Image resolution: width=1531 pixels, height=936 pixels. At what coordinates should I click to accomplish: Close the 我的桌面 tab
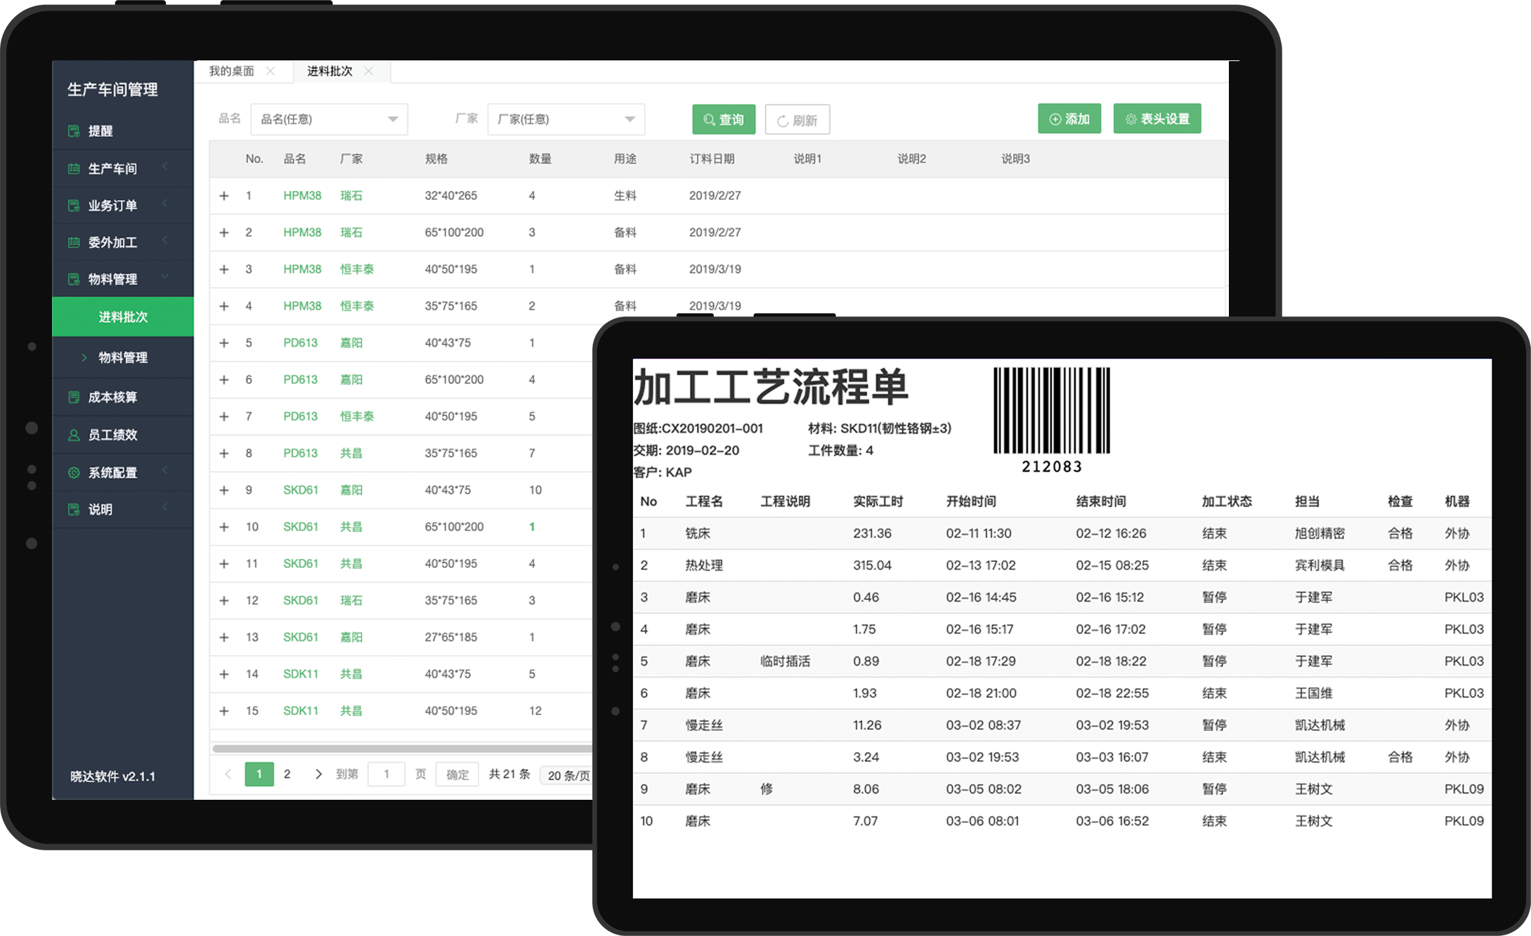[271, 71]
